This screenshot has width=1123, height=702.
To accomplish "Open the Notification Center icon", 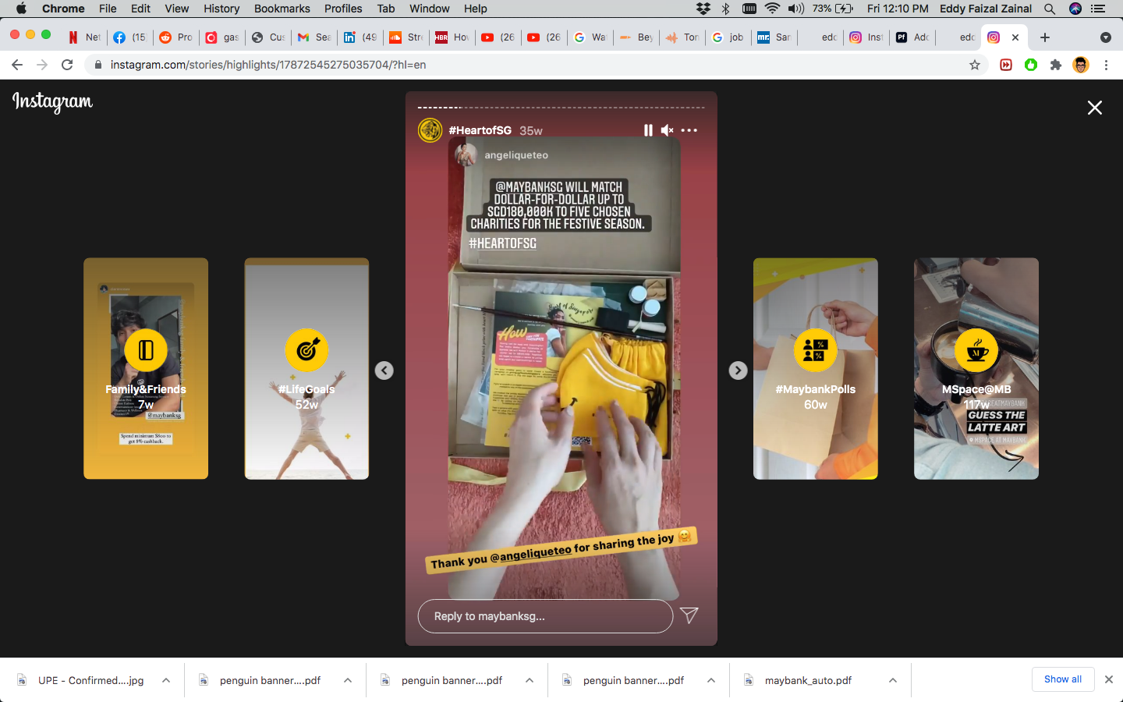I will click(x=1099, y=9).
